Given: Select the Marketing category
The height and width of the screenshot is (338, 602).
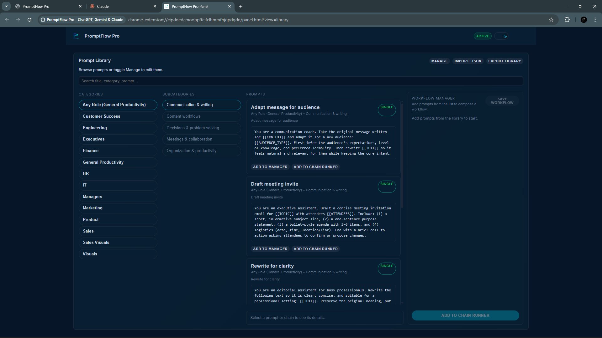Looking at the screenshot, I should pos(118,208).
